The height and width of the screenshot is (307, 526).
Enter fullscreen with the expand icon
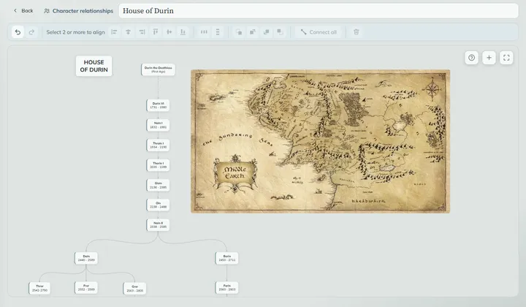click(506, 58)
